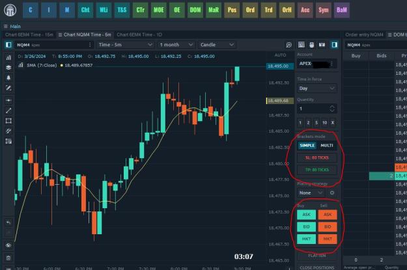Open the Ord orders shortcut

[250, 10]
